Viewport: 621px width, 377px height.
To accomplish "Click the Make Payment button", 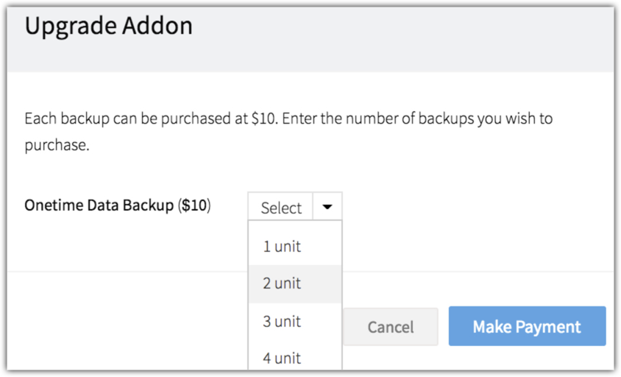I will [x=527, y=327].
